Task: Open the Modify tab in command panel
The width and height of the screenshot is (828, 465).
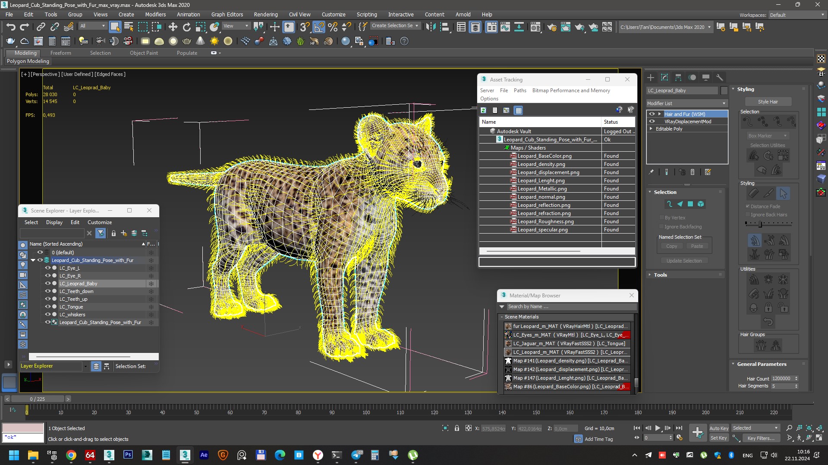Action: [664, 78]
